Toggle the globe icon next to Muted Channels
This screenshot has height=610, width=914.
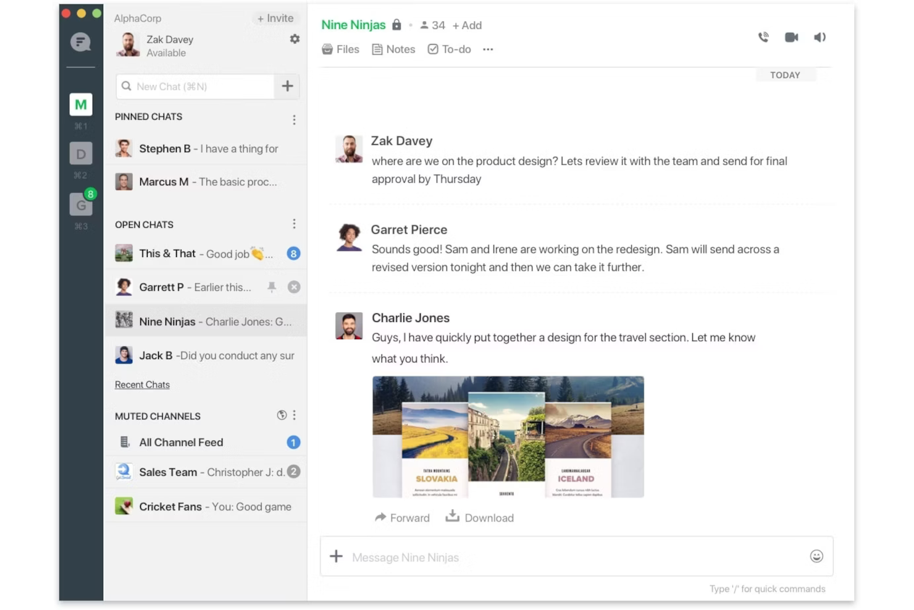(x=281, y=415)
